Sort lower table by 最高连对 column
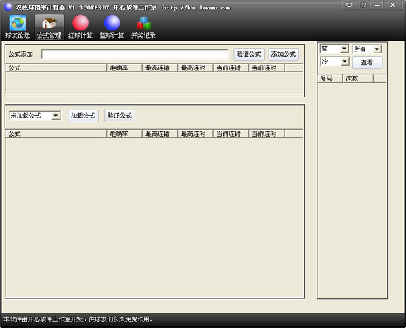 coord(196,134)
